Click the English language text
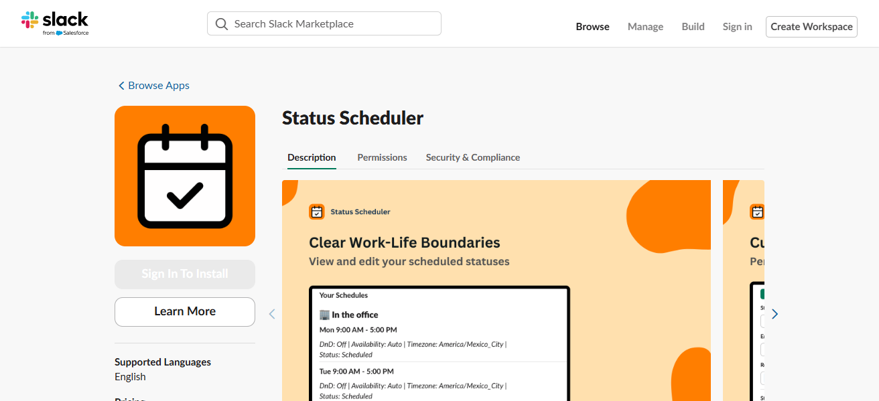879x401 pixels. click(130, 377)
